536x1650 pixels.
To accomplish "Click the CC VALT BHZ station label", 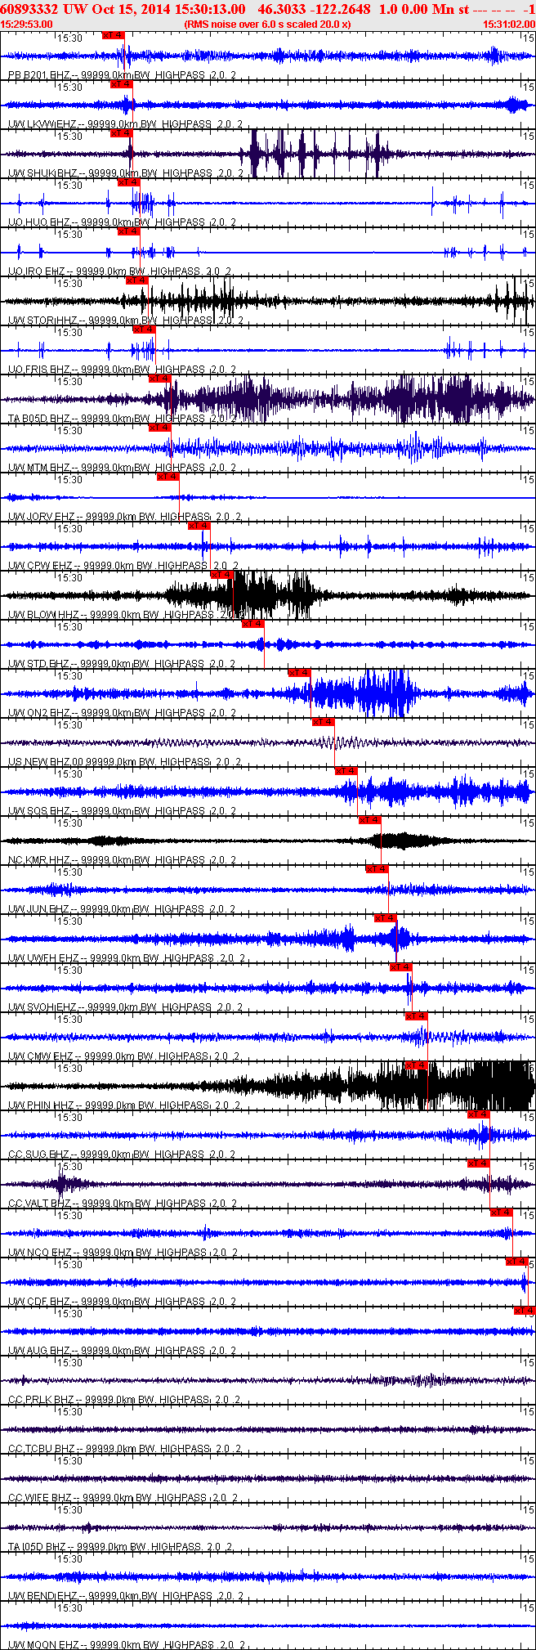I will (39, 1204).
